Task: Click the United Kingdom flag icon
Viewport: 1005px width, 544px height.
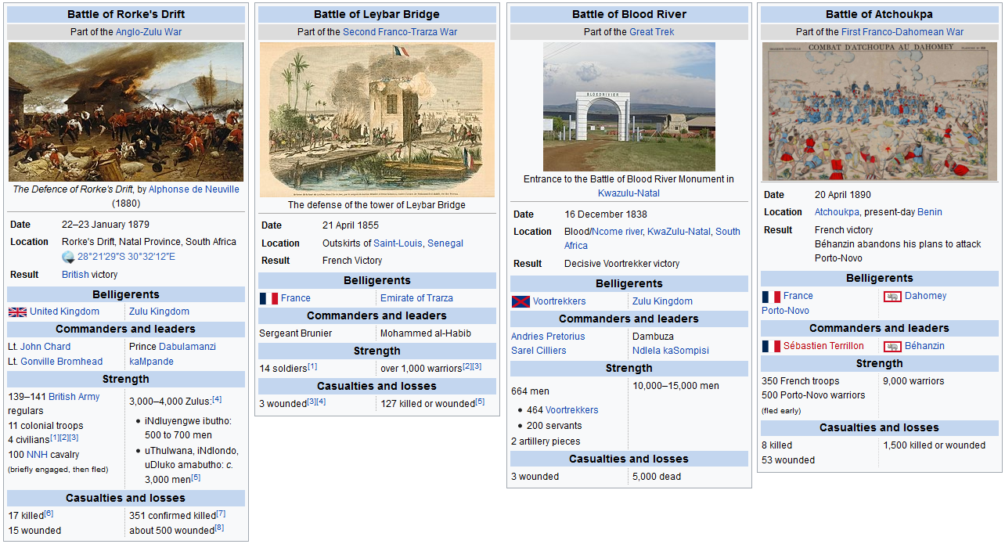Action: tap(17, 312)
